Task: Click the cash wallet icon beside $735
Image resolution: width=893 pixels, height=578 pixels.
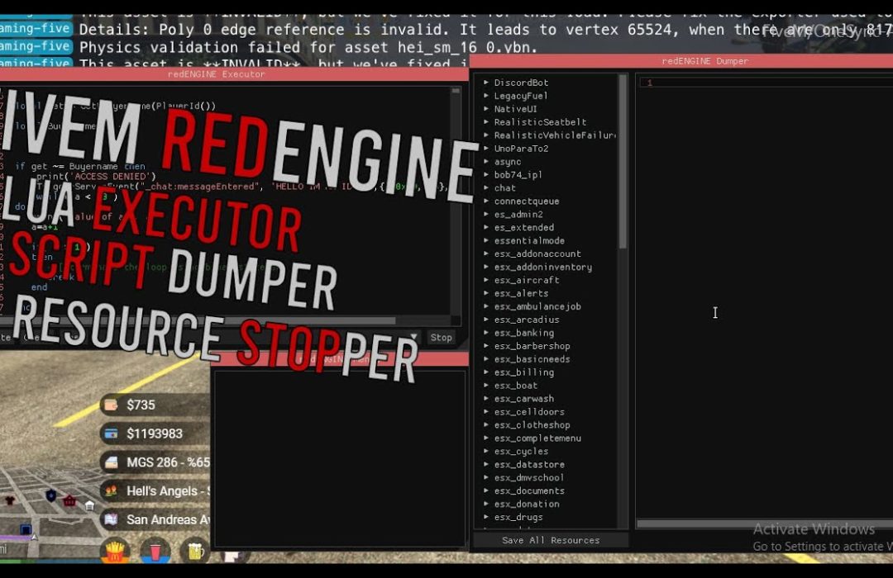Action: coord(111,405)
